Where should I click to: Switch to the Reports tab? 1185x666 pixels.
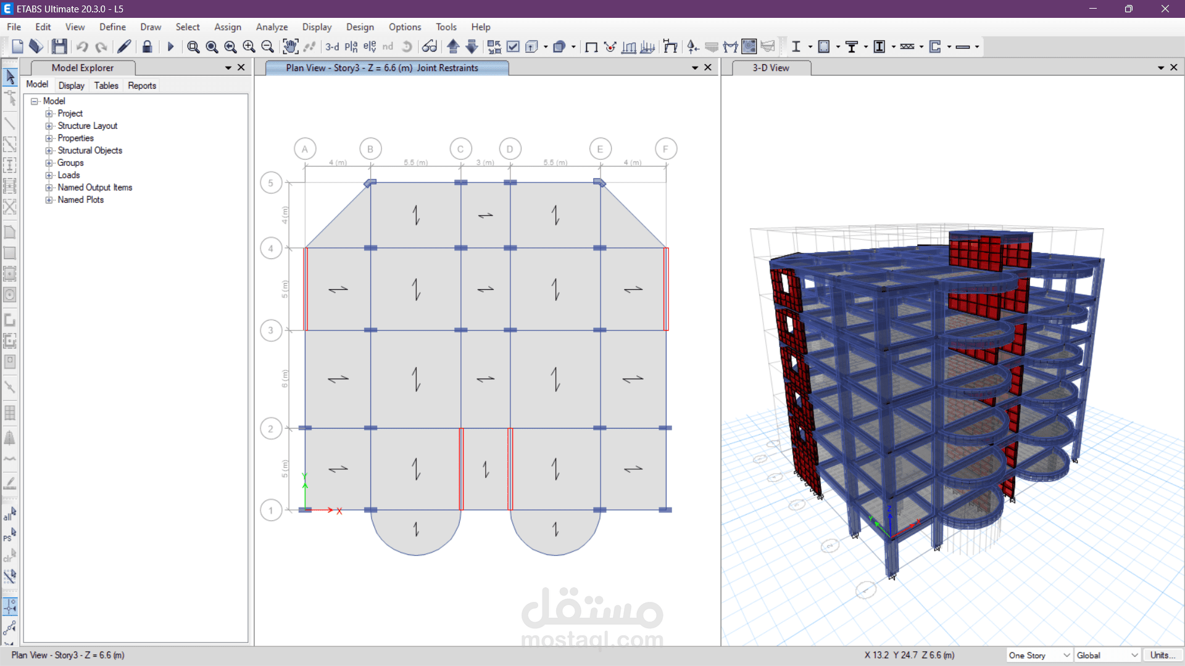[142, 86]
